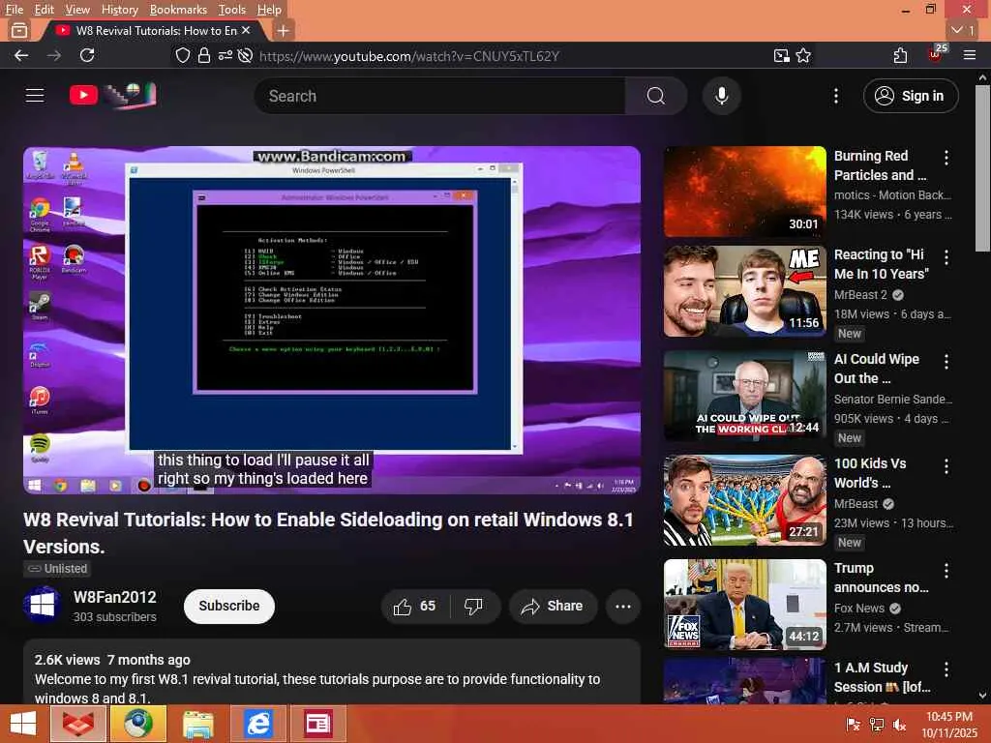Click the video player to pause
The image size is (991, 743).
coord(332,319)
